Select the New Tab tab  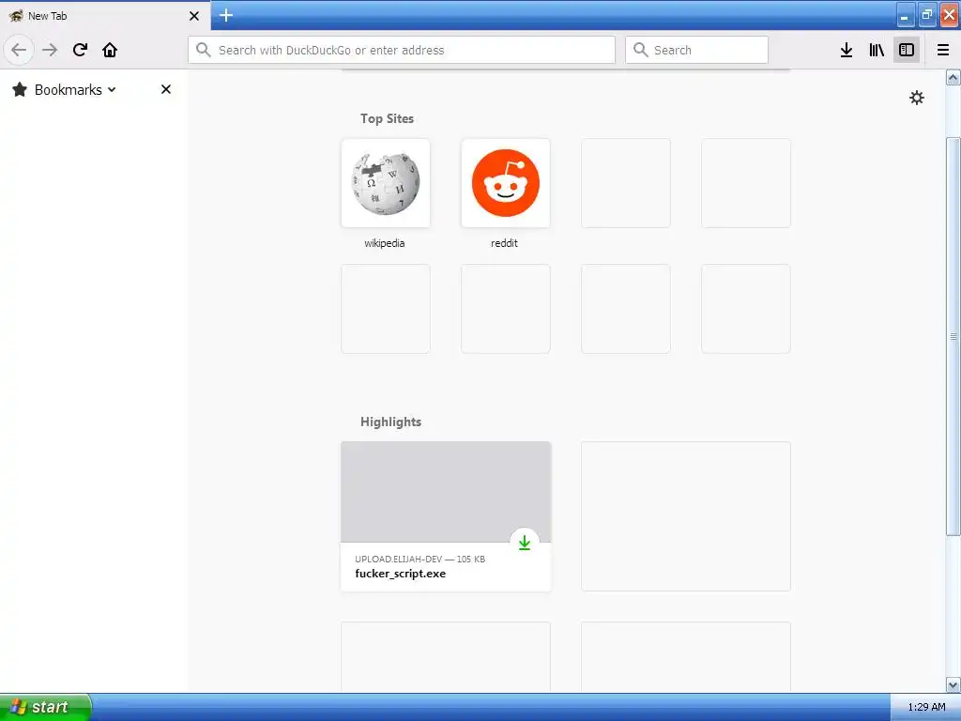pyautogui.click(x=105, y=16)
